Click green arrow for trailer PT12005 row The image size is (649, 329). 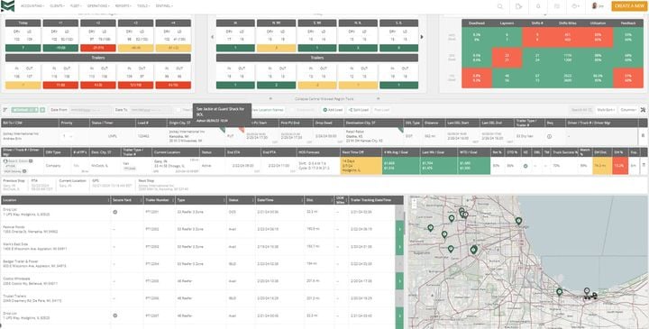(x=399, y=281)
